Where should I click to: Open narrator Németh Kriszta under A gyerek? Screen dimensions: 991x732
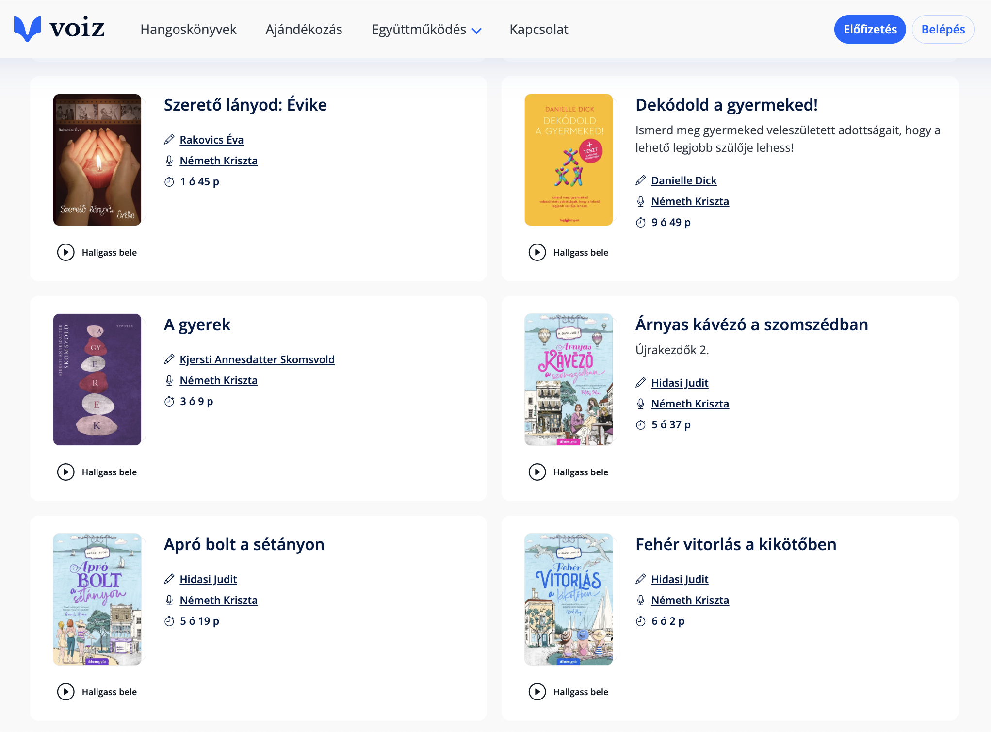218,380
